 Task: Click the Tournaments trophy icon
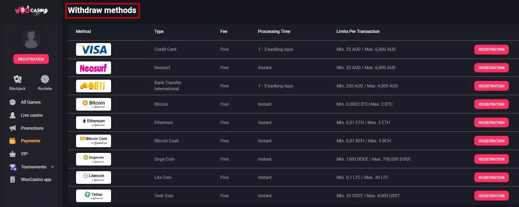click(13, 167)
